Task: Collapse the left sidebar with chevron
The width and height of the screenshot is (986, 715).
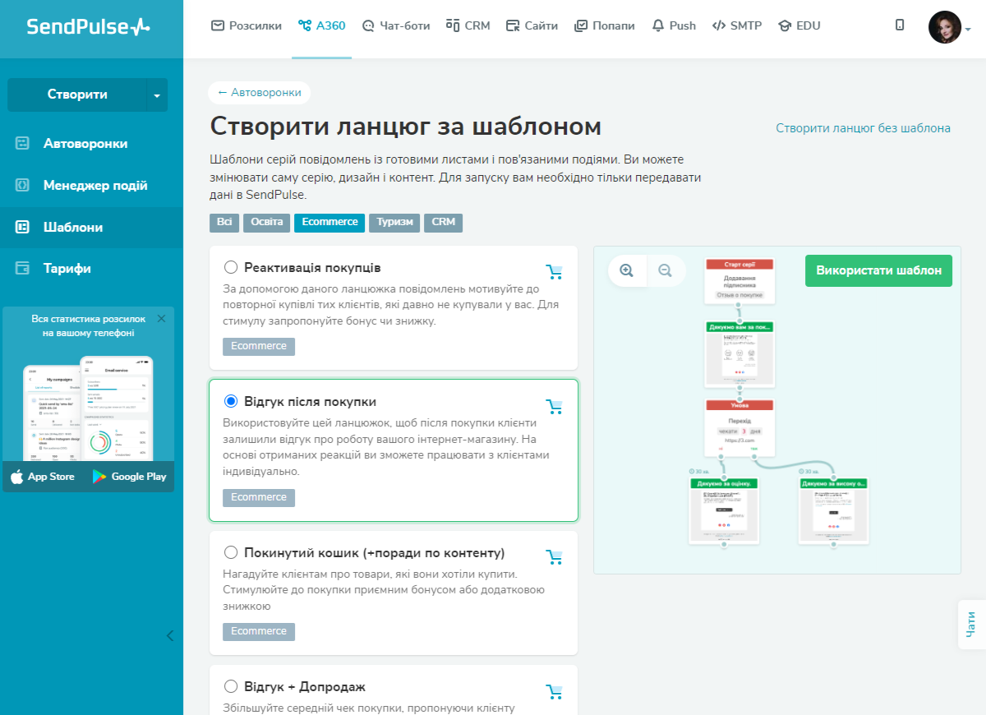Action: (169, 635)
